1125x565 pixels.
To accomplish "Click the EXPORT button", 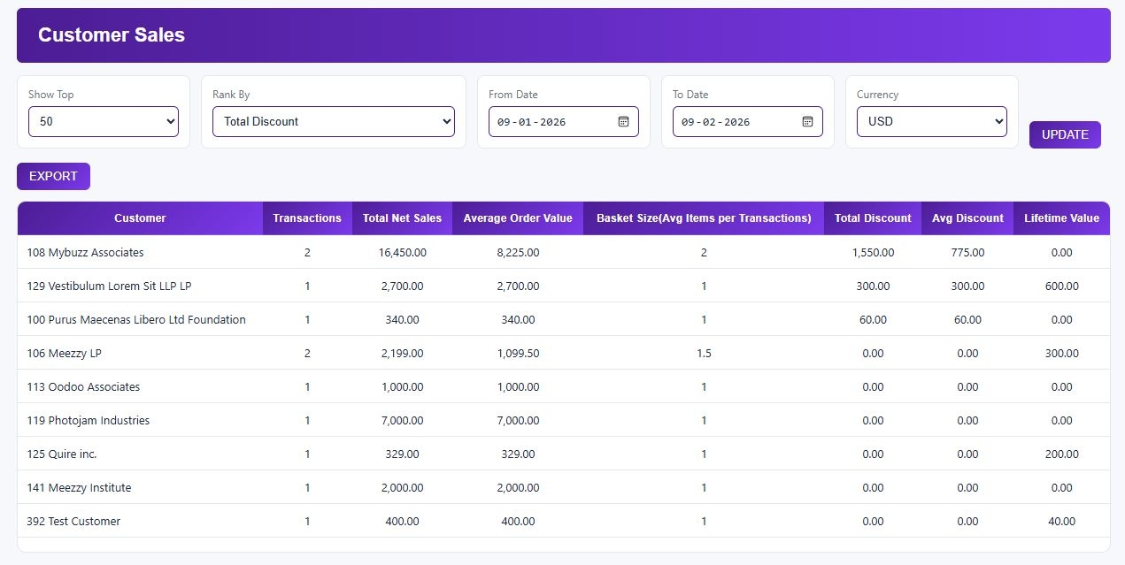I will (53, 176).
